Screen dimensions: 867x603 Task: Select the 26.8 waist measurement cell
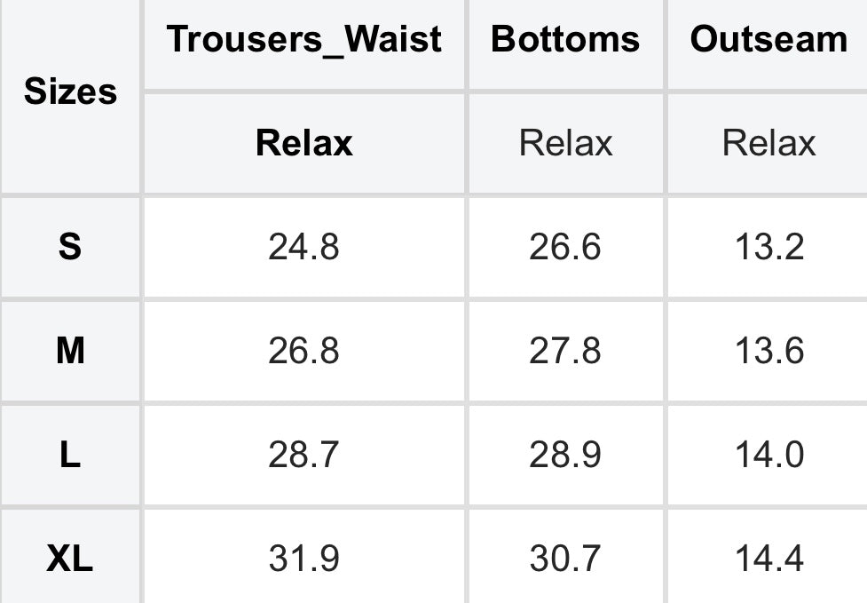(304, 352)
